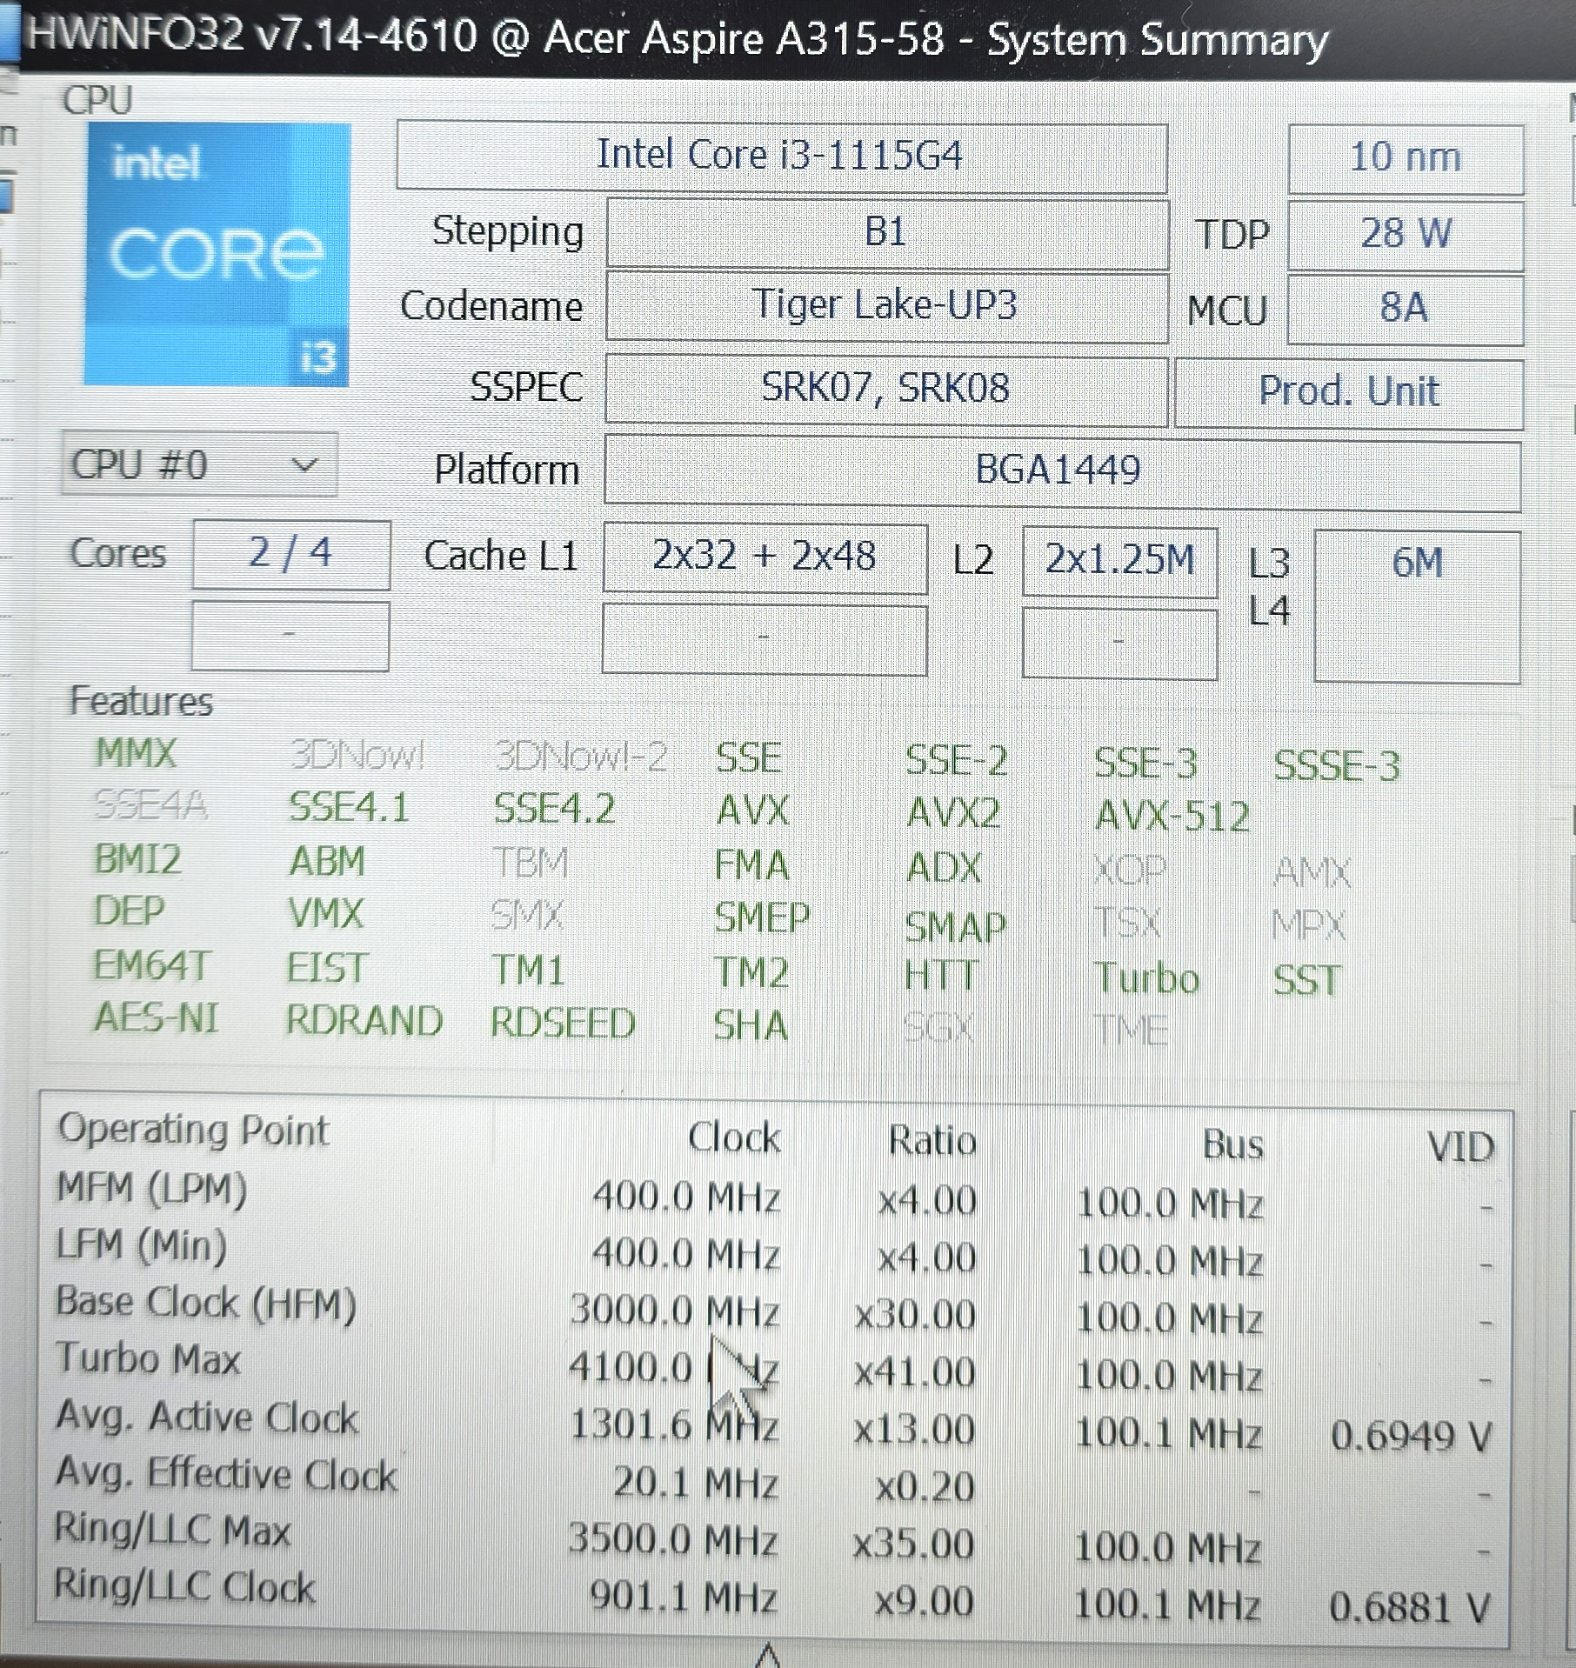Screen dimensions: 1576x1668
Task: Click the SSE-2 feature flag
Action: coord(956,761)
